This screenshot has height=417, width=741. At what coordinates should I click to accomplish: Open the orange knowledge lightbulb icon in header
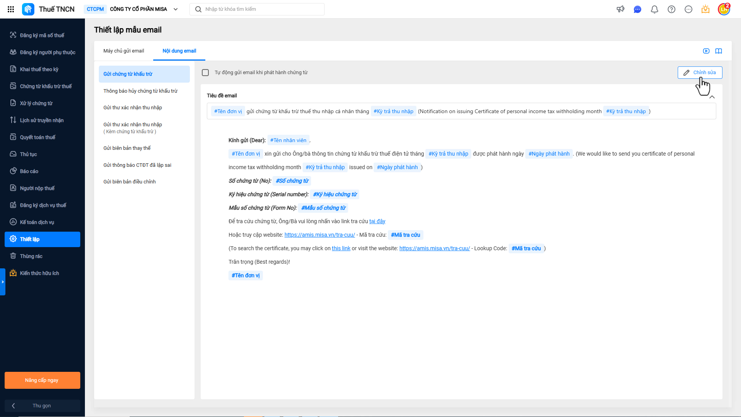click(x=705, y=9)
